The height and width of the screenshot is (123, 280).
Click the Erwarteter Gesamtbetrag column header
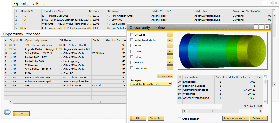(239, 77)
